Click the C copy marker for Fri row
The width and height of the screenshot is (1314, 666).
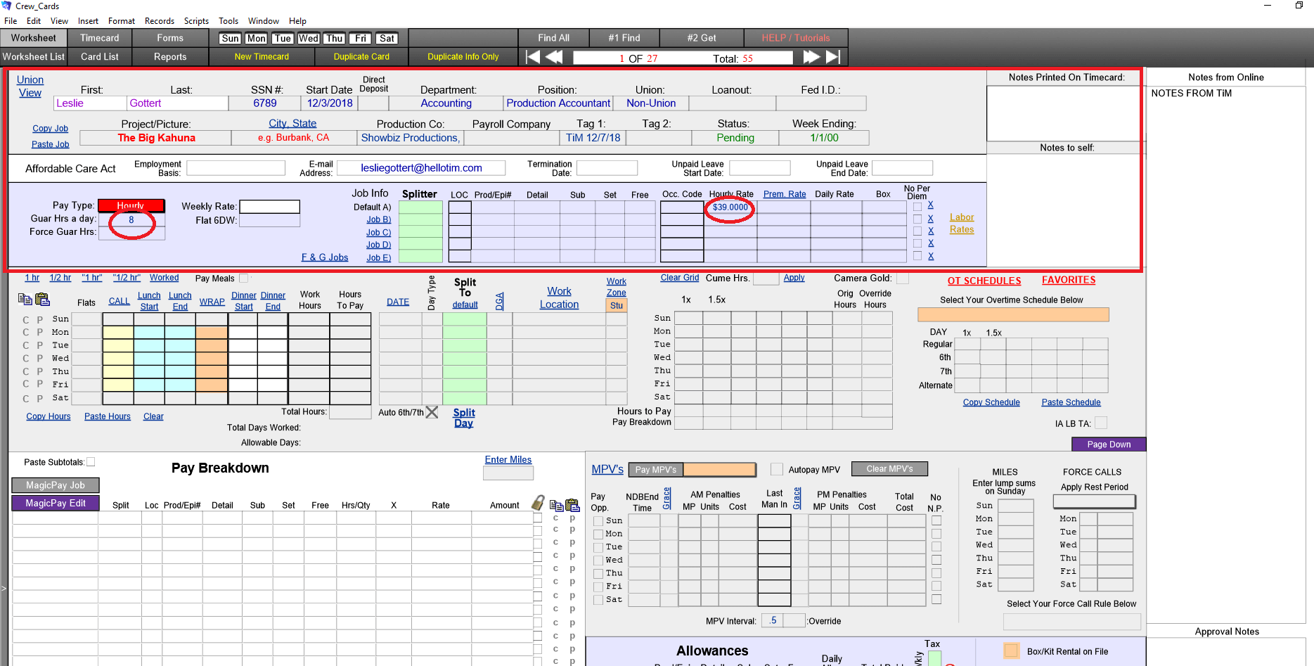(26, 385)
